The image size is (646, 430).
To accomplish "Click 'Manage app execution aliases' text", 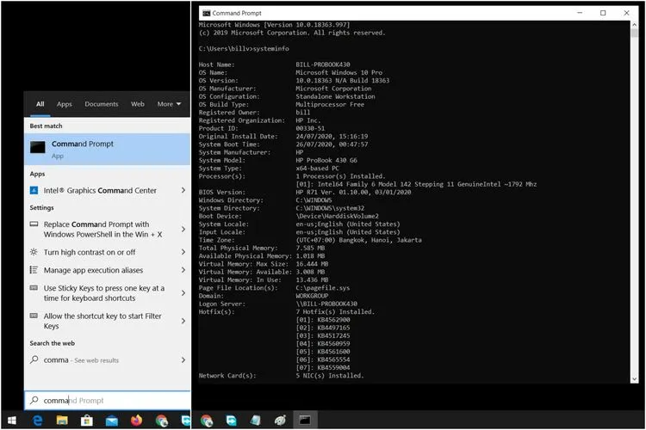I will pyautogui.click(x=94, y=270).
